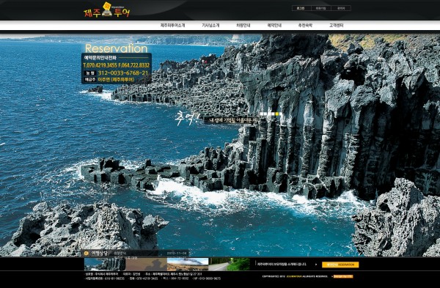The height and width of the screenshot is (288, 440).
Task: Open the 제주와투어소개 menu
Action: point(172,25)
